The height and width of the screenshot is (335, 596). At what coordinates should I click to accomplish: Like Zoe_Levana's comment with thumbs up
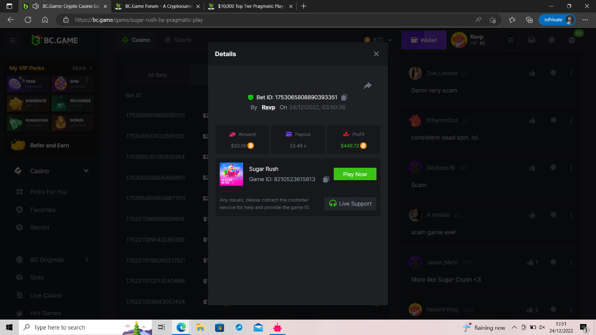[x=532, y=73]
